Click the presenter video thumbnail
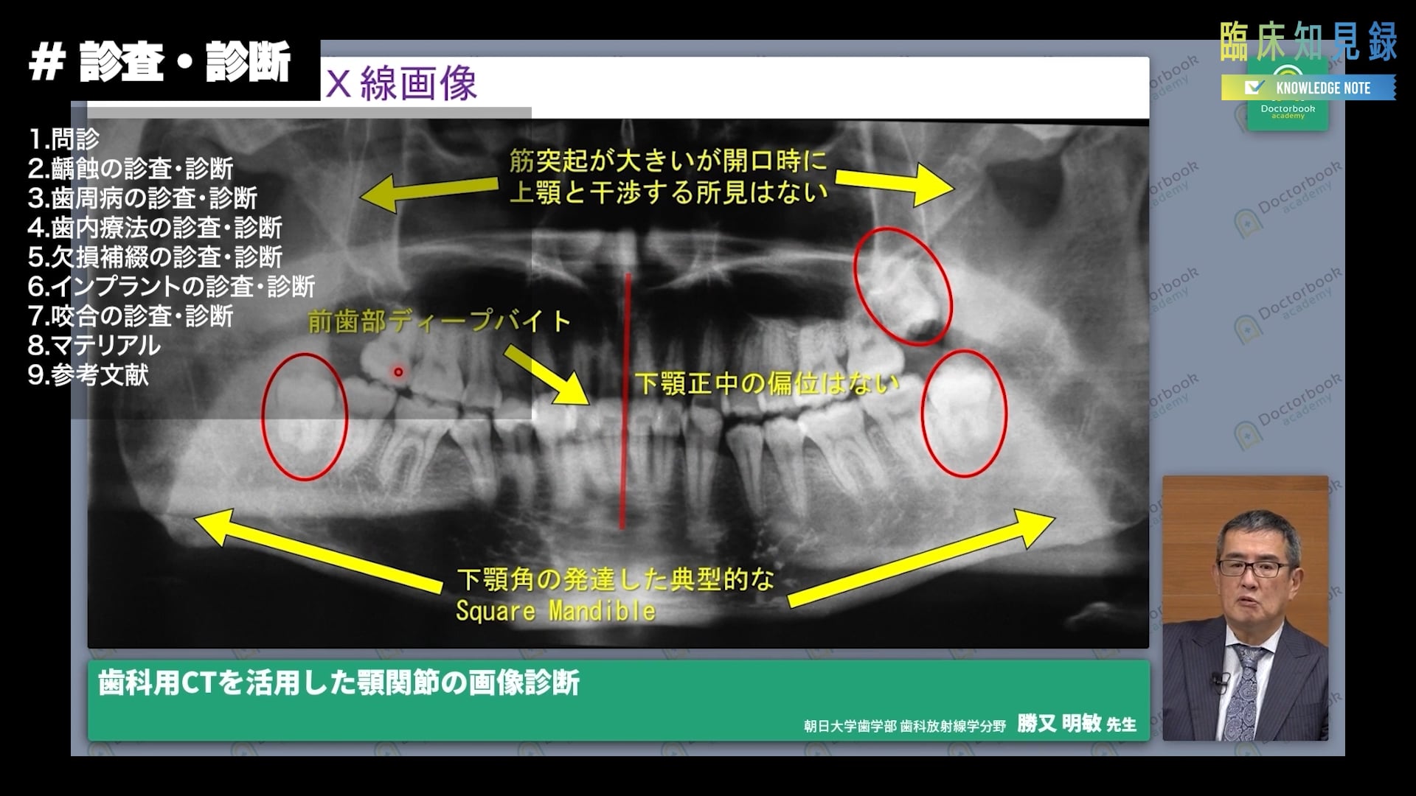 pyautogui.click(x=1246, y=608)
